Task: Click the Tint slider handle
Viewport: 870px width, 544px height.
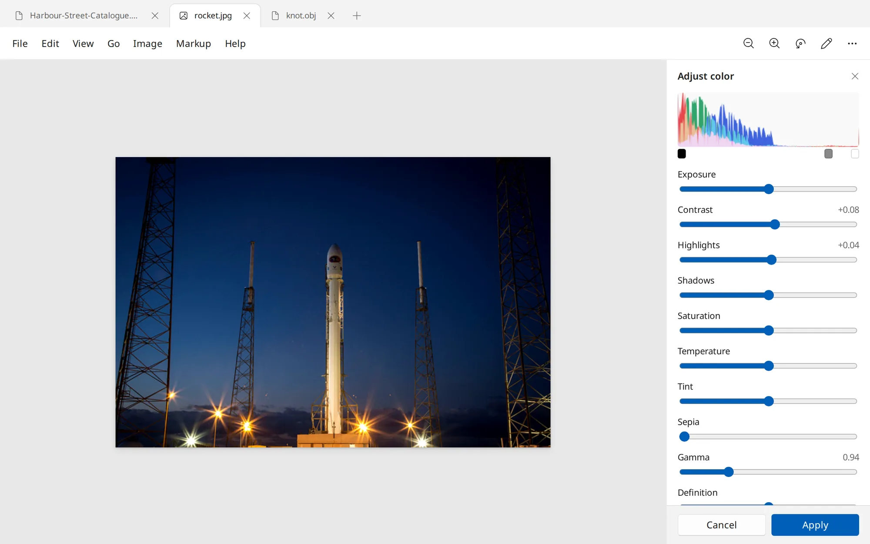Action: pyautogui.click(x=769, y=401)
